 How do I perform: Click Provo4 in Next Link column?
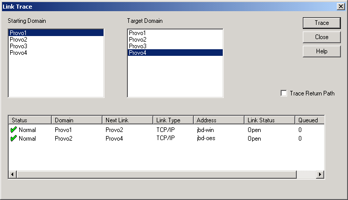tap(114, 139)
